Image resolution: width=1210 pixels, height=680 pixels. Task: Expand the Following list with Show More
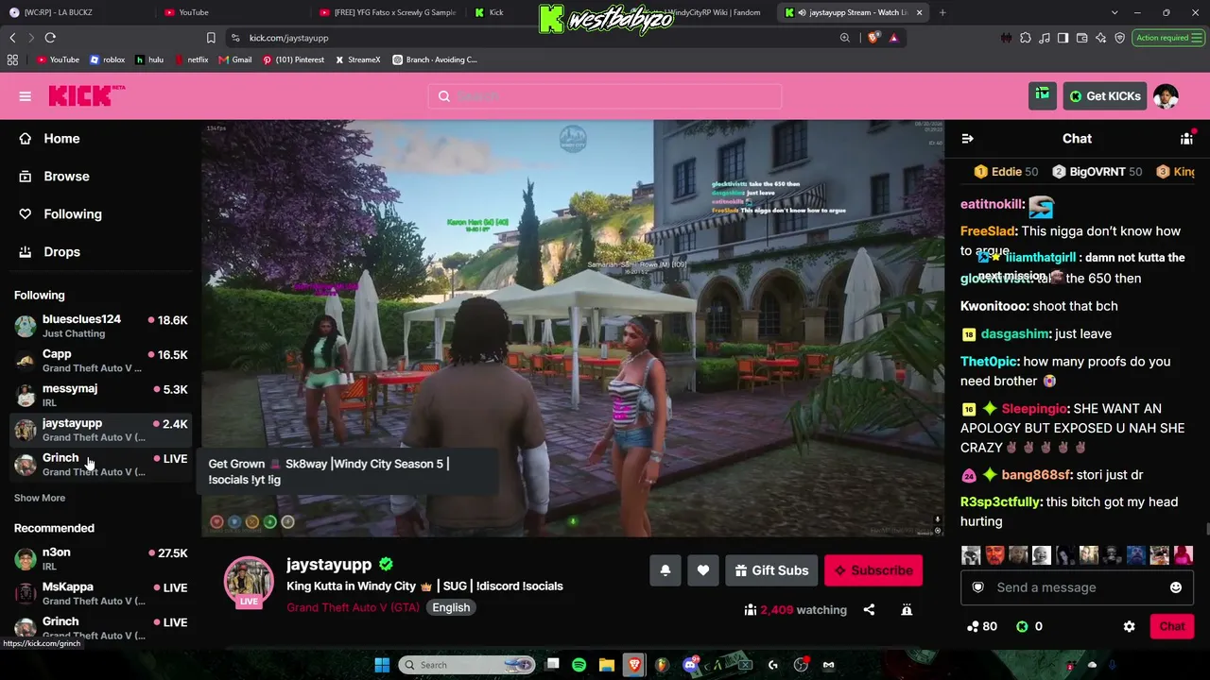click(x=40, y=498)
